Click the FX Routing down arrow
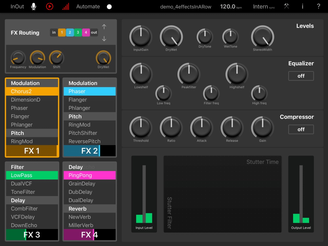This screenshot has width=328, height=246. click(x=104, y=39)
